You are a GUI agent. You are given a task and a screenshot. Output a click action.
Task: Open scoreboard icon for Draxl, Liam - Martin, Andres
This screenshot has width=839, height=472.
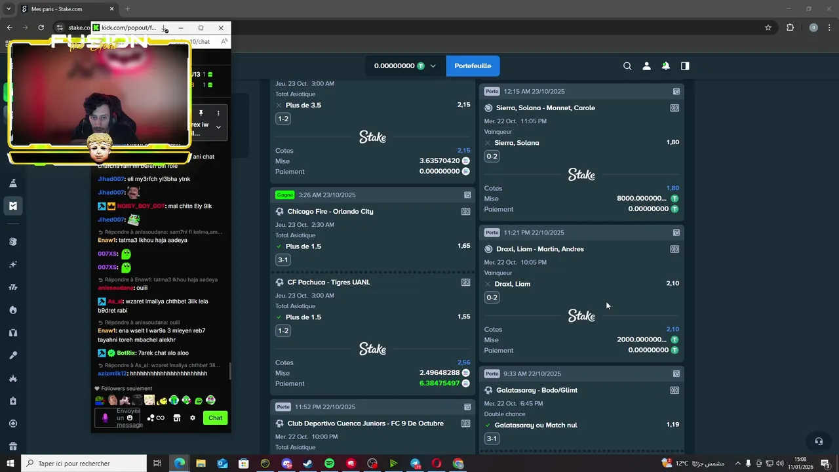(674, 249)
